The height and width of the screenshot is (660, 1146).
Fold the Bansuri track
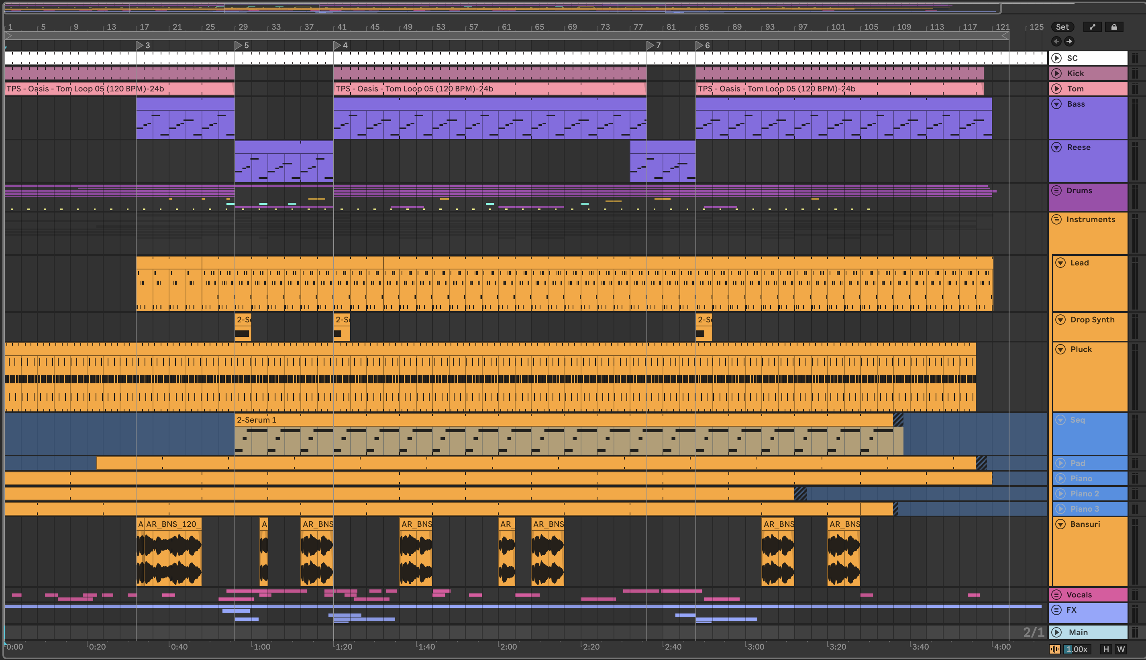[1060, 524]
